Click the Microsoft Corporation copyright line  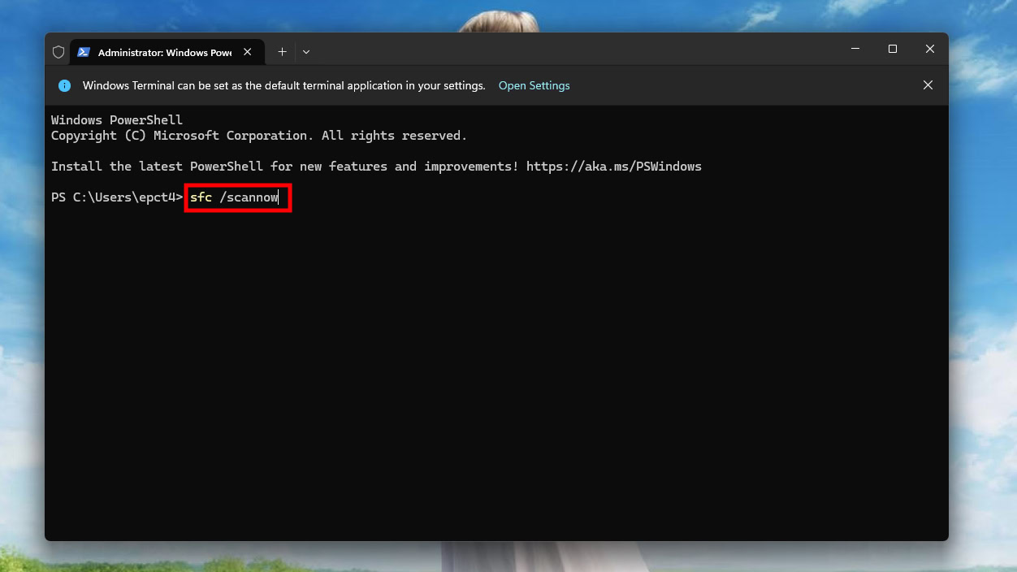259,136
